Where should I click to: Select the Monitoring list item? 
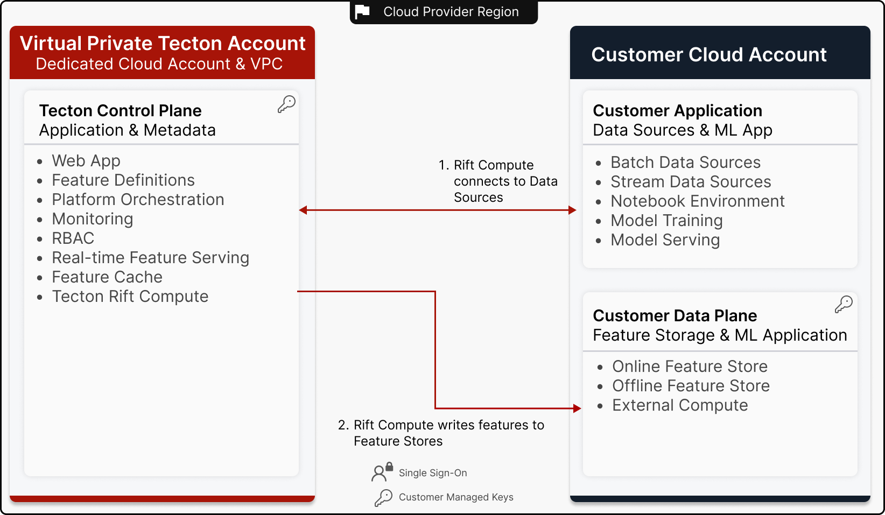pos(93,219)
